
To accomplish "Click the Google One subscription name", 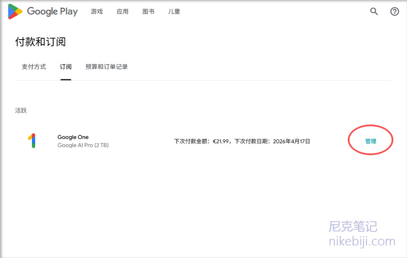I will coord(73,137).
